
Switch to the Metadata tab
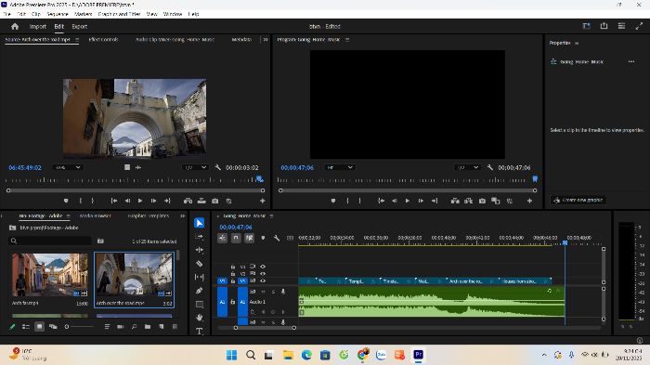pos(241,39)
